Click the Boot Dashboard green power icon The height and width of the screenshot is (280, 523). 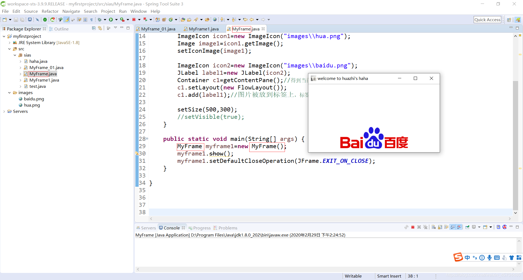[45, 20]
